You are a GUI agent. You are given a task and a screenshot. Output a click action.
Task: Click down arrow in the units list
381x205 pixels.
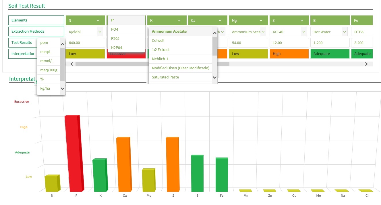point(63,89)
